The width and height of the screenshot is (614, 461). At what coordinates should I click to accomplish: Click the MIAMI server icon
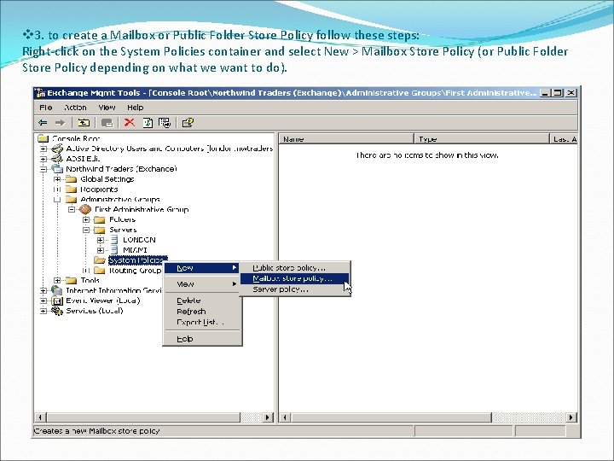pyautogui.click(x=114, y=249)
